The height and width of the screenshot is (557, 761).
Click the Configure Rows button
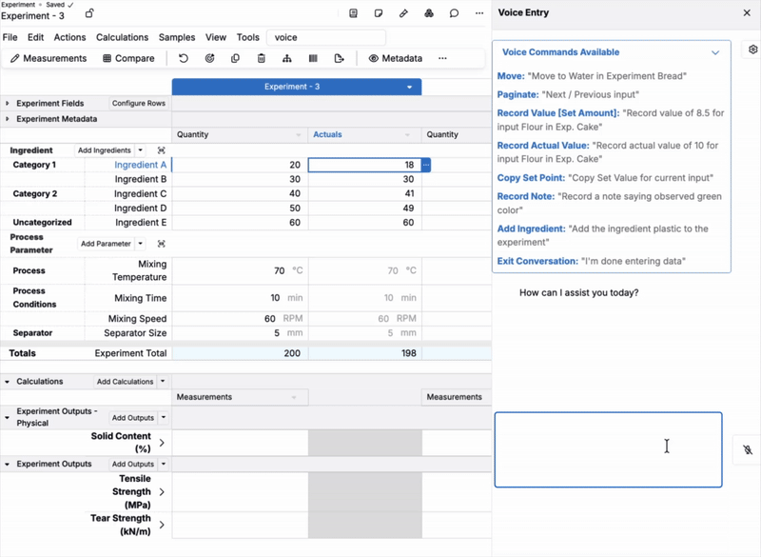click(139, 104)
